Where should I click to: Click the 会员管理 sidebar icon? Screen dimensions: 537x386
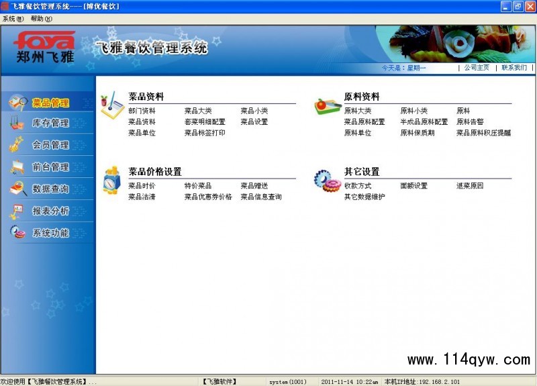pos(17,144)
